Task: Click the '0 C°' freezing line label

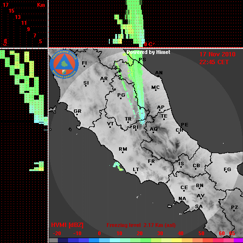Action: coord(149,44)
